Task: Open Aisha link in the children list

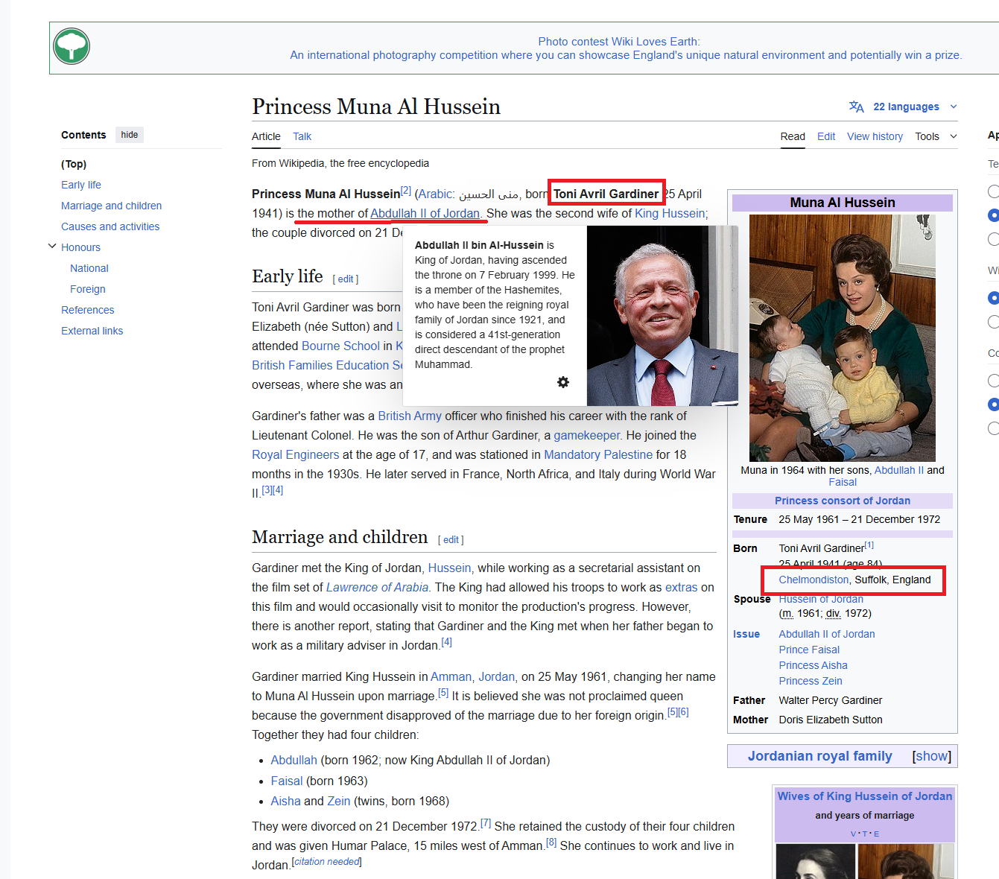Action: pos(285,801)
